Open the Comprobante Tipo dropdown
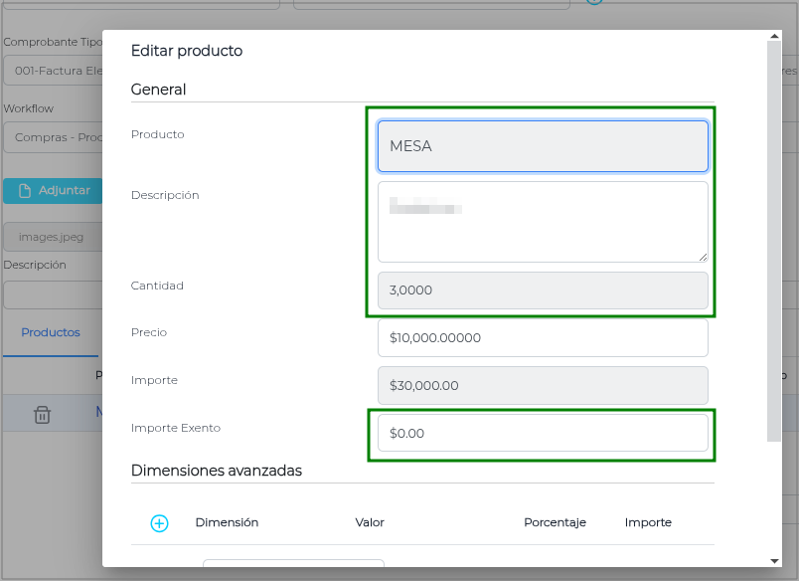Viewport: 799px width, 581px height. coord(52,72)
